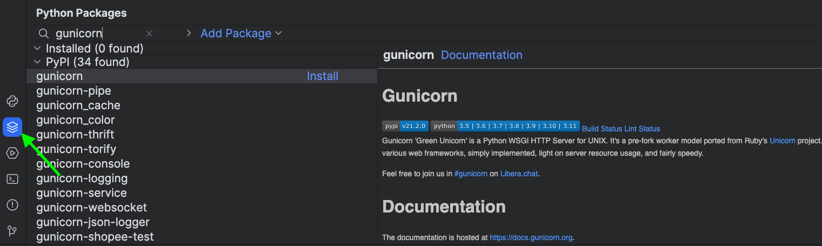The image size is (822, 246).
Task: Open the Problems tool window icon
Action: coord(12,205)
